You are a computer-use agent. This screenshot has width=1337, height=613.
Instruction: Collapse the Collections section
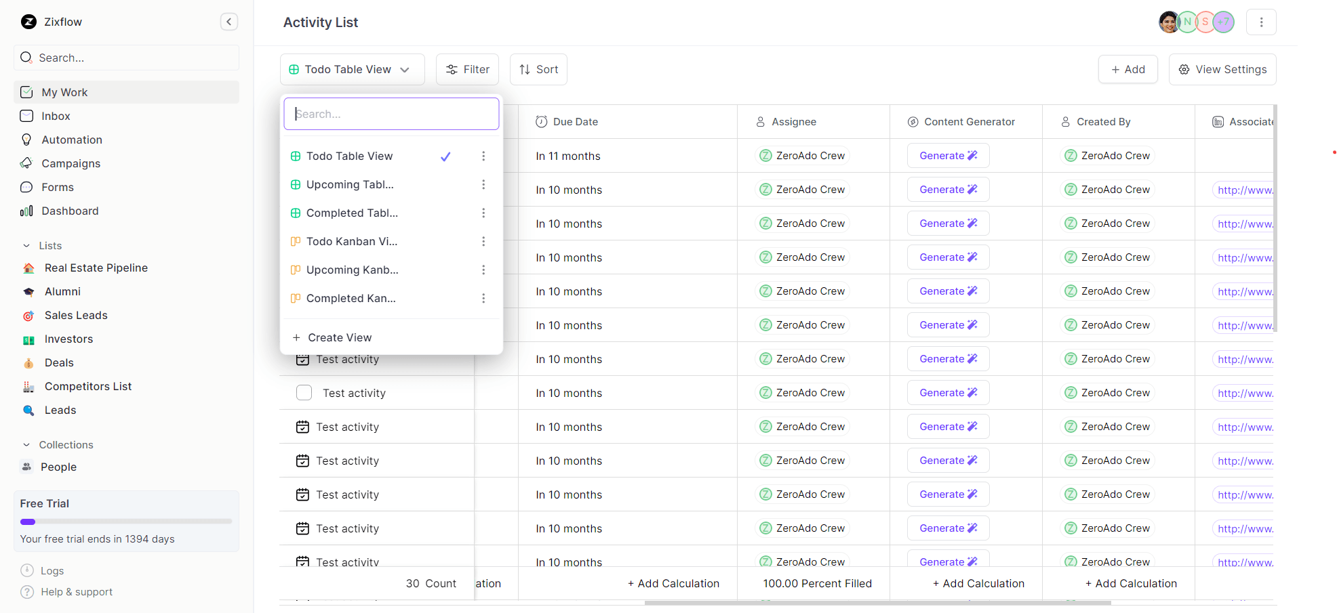(26, 444)
